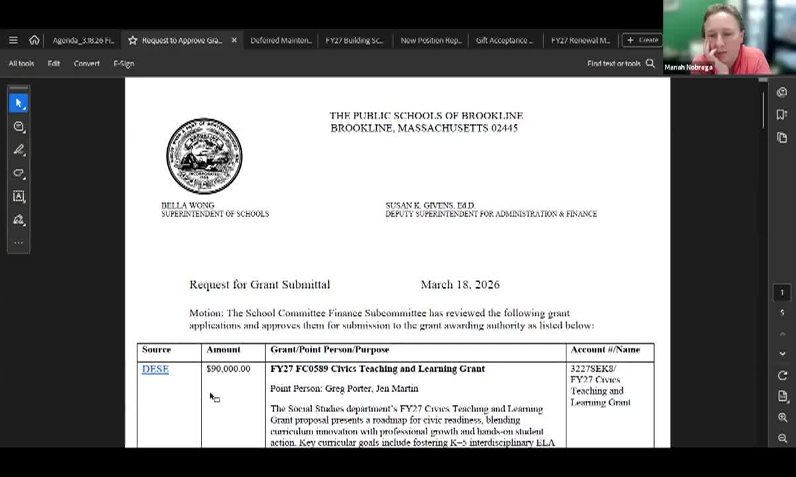Open the bookmarks panel
The height and width of the screenshot is (477, 796).
pos(782,114)
